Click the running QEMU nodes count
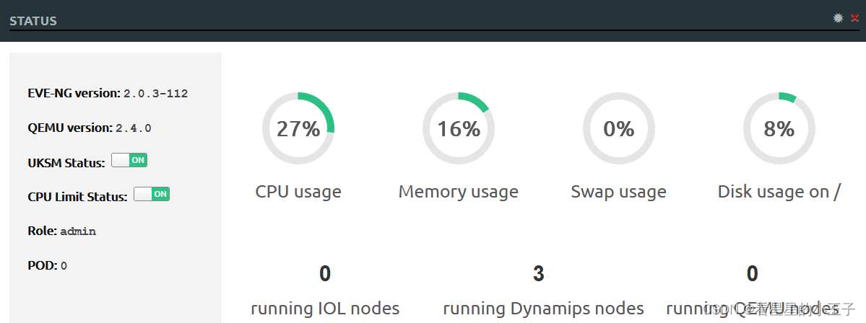The height and width of the screenshot is (323, 866). click(752, 273)
